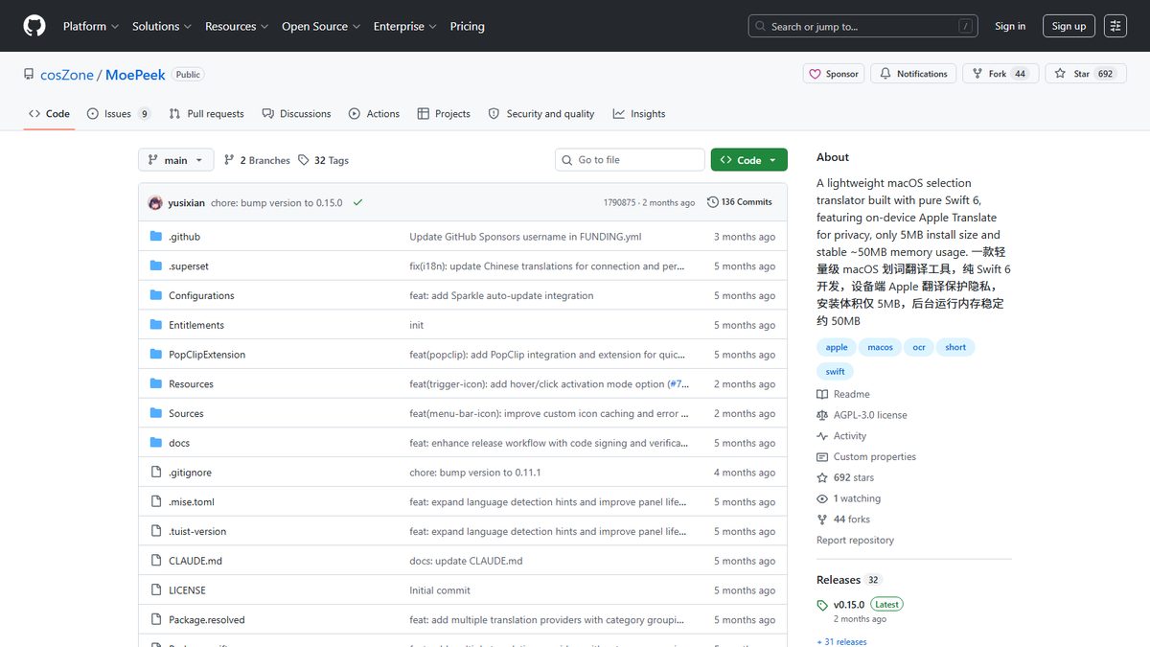1150x647 pixels.
Task: Open the Sources folder icon
Action: click(156, 413)
